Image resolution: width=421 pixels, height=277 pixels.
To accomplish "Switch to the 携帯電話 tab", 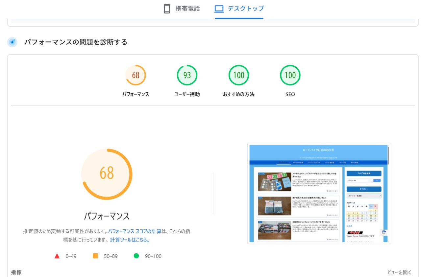I will 182,9.
